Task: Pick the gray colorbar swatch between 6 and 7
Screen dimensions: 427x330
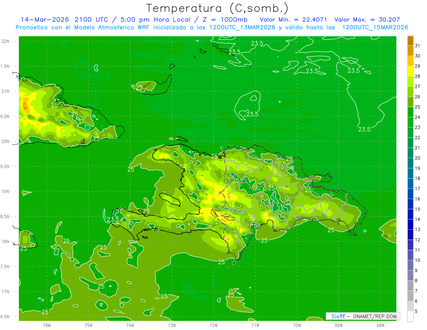Action: (410, 296)
